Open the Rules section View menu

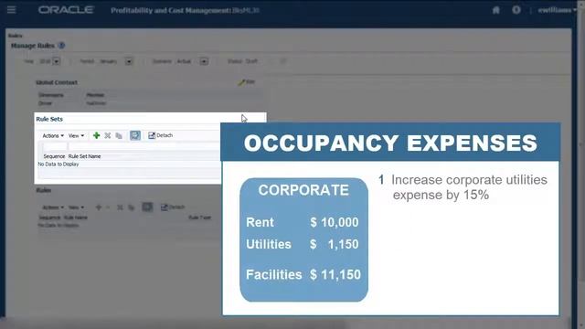76,207
